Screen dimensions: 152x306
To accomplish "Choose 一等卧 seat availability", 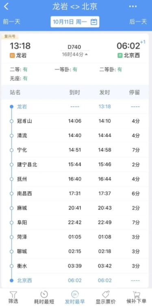I will pyautogui.click(x=66, y=69).
